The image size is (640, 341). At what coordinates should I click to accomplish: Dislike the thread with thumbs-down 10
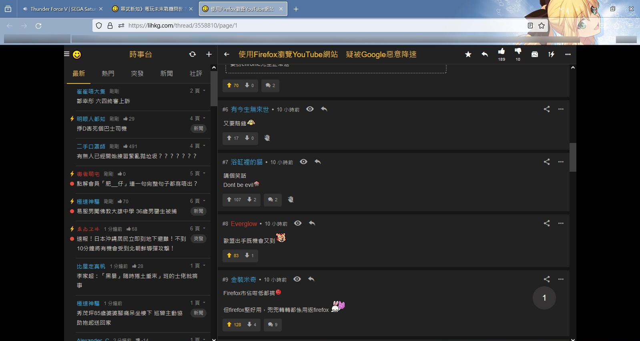(x=518, y=54)
